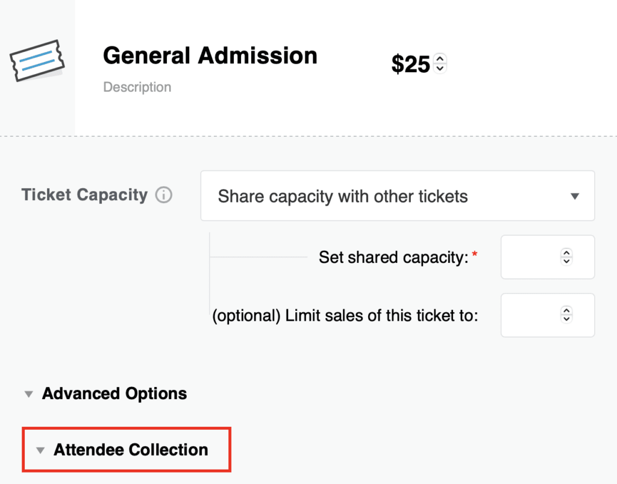Screen dimensions: 617x484
Task: Click the Attendee Collection disclosure triangle
Action: pyautogui.click(x=40, y=451)
